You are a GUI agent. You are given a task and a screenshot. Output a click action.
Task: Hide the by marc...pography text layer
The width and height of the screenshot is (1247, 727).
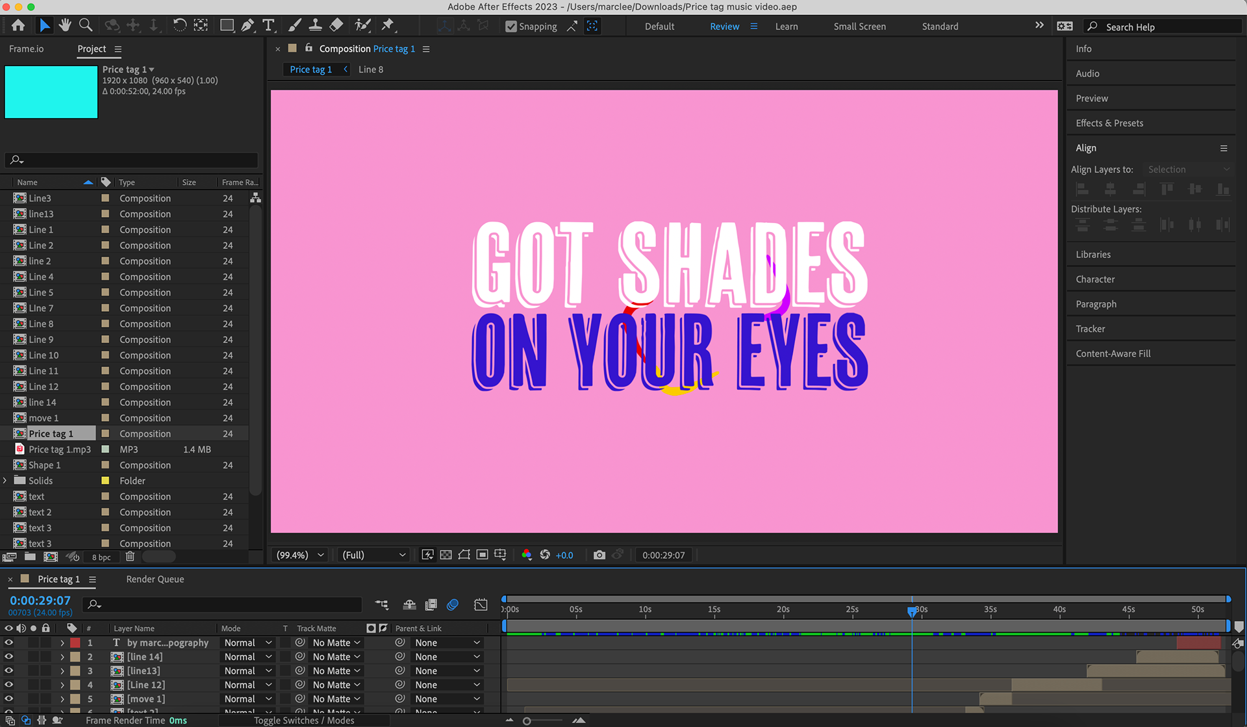[x=8, y=643]
